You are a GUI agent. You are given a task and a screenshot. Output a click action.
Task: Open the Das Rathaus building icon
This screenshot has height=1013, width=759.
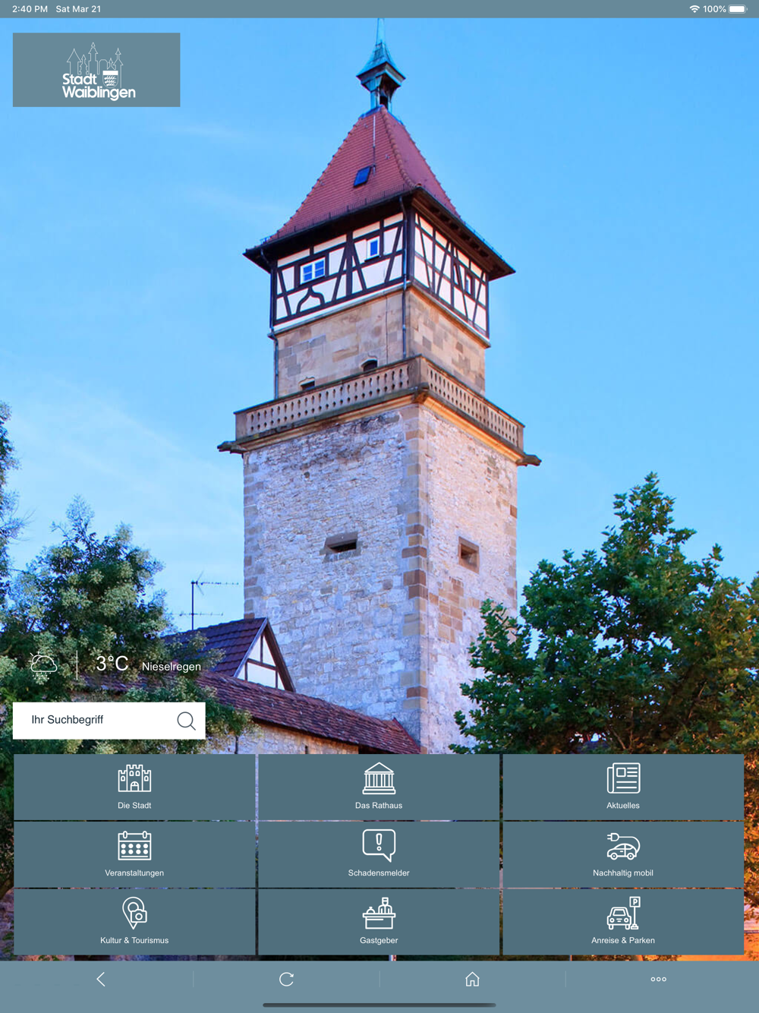(379, 778)
